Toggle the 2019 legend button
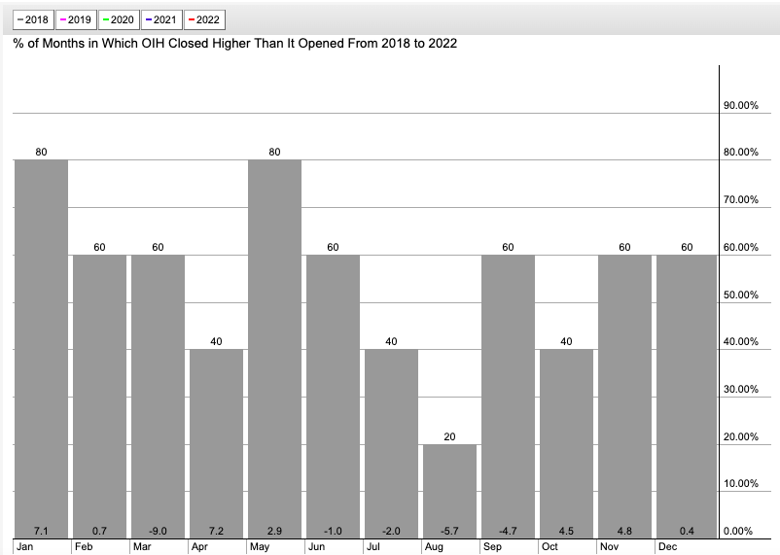780x555 pixels. pos(76,19)
